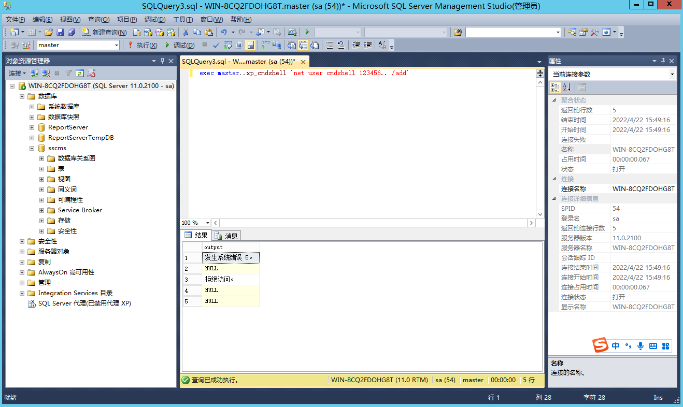Click the Change Connection icon with red X
Screen dimensions: 683x407
26,45
